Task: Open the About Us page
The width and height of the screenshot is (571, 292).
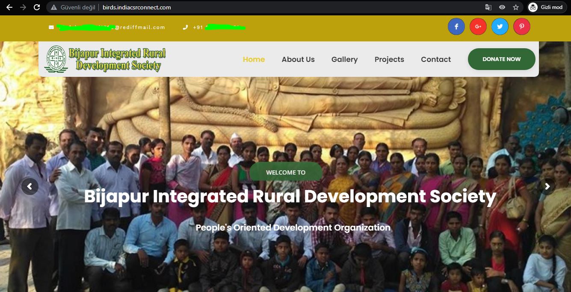Action: coord(298,59)
